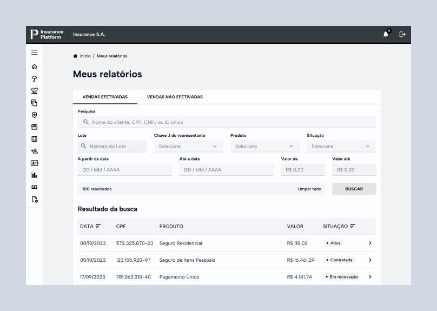Open the documents copy icon in sidebar
This screenshot has height=311, width=437.
tap(34, 103)
